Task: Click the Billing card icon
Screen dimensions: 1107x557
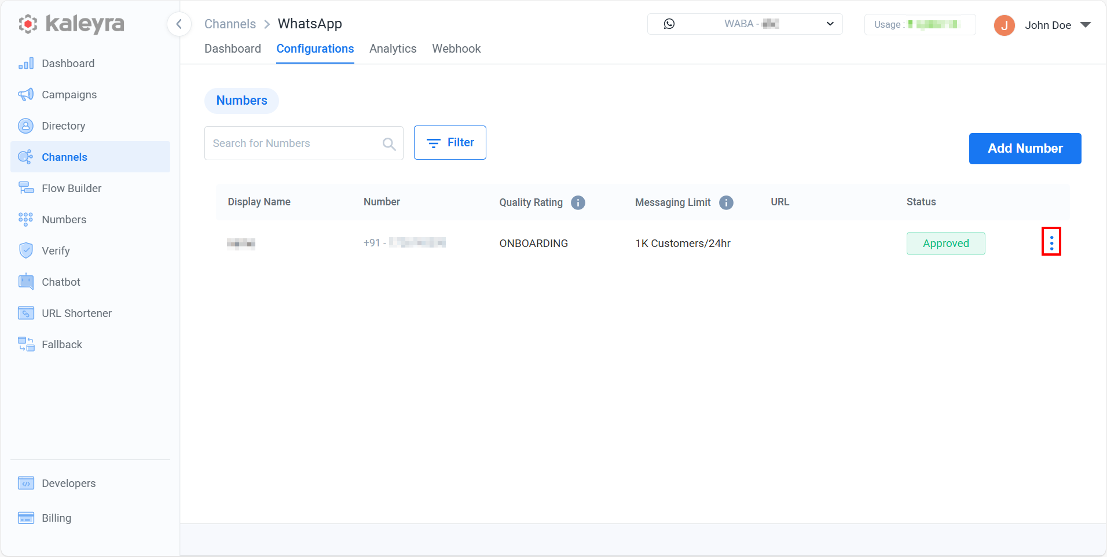Action: click(x=26, y=518)
